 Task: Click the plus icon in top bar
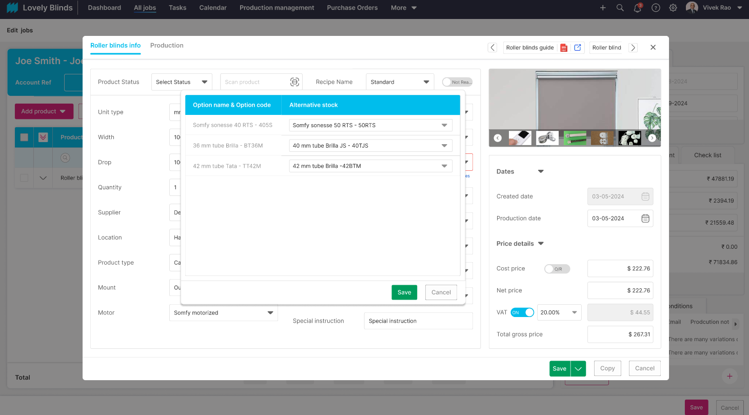[603, 8]
